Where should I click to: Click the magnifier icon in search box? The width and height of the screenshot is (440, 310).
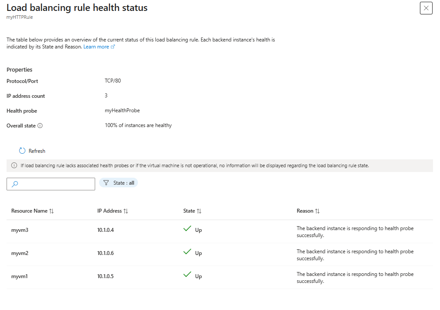(x=15, y=184)
